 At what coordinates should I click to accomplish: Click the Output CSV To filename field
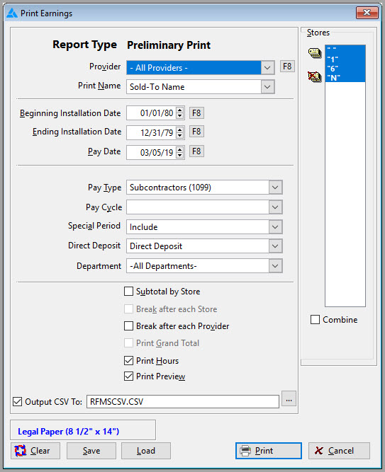tap(183, 402)
